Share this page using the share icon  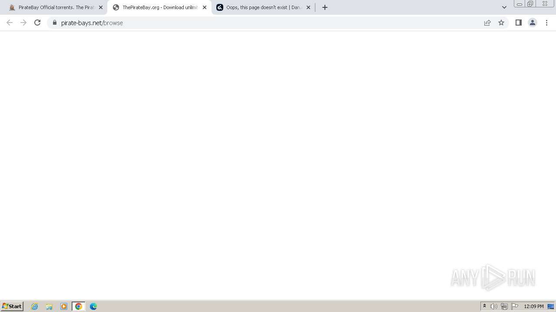[x=487, y=23]
